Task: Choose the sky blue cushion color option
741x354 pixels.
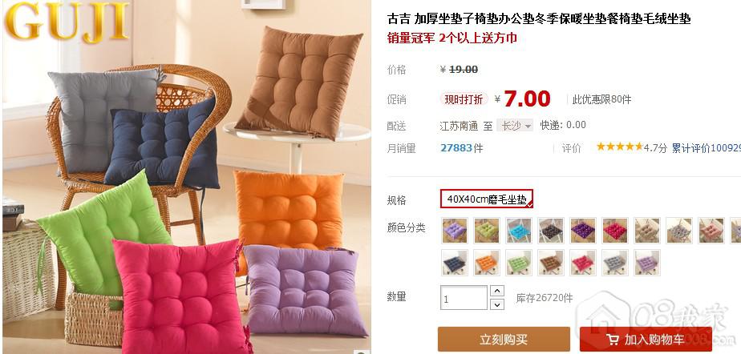Action: [x=519, y=231]
